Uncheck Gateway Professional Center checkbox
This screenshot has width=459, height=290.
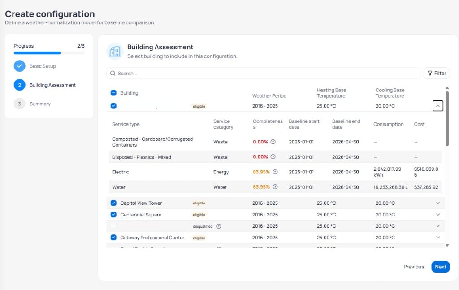113,237
